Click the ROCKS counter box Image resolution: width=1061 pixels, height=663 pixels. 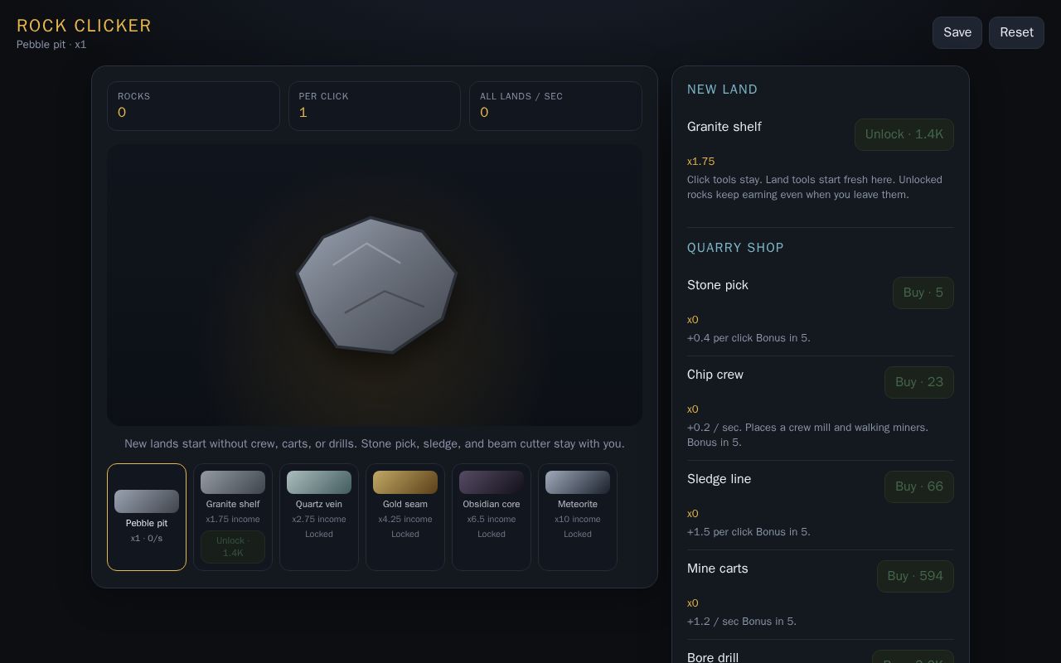[193, 106]
